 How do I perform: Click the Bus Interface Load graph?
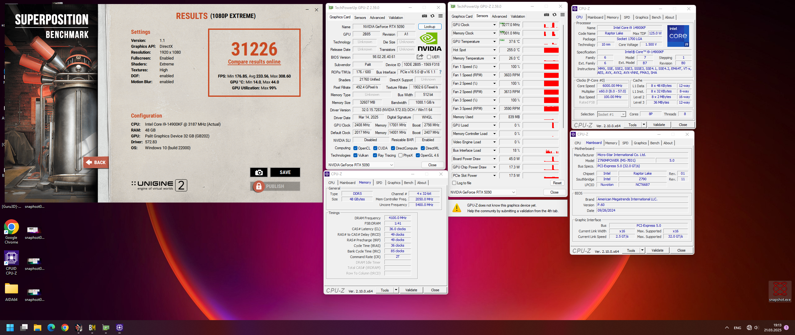(x=541, y=150)
